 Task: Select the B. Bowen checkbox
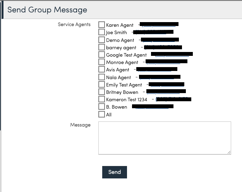(x=101, y=107)
